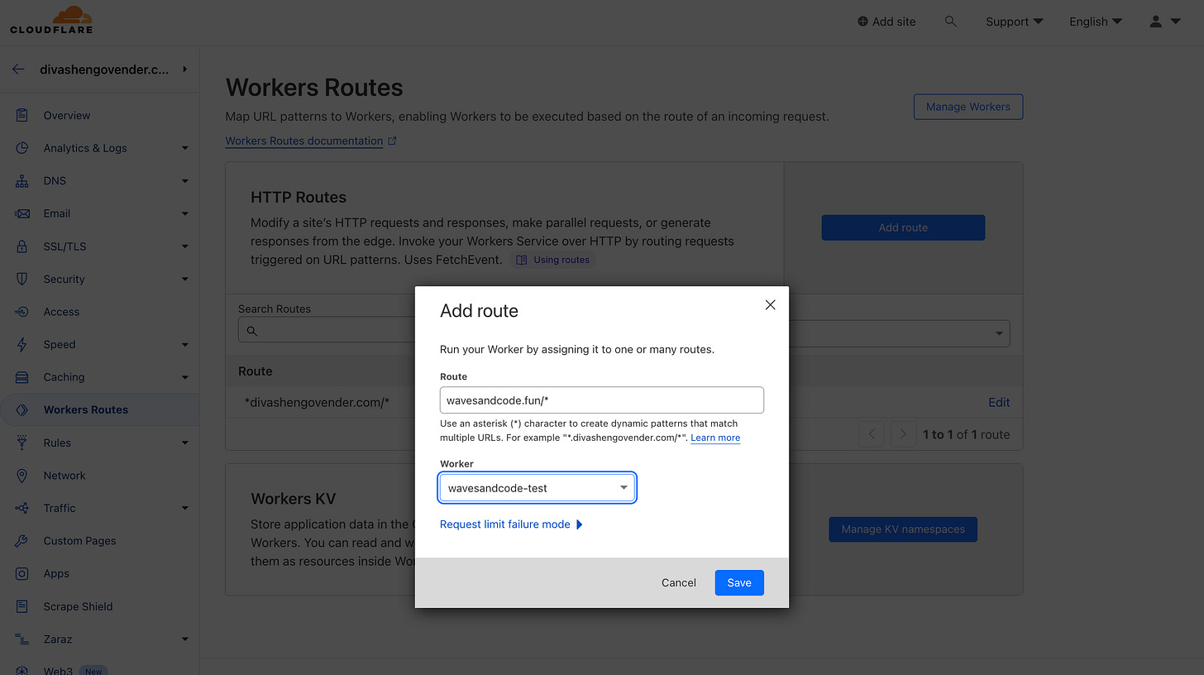Click the previous page arrow in pagination
The image size is (1204, 675).
(872, 434)
